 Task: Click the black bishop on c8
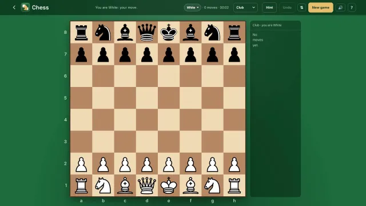point(125,32)
